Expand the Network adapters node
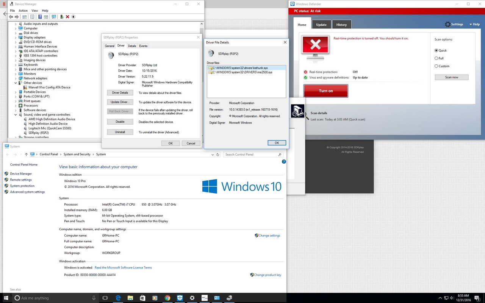This screenshot has height=303, width=485. coord(16,78)
